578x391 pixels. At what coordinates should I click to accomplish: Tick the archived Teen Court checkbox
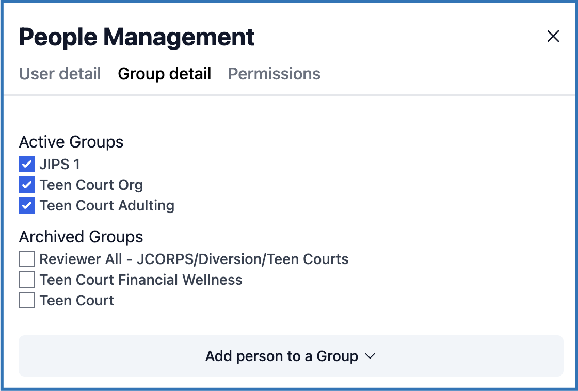pyautogui.click(x=27, y=300)
